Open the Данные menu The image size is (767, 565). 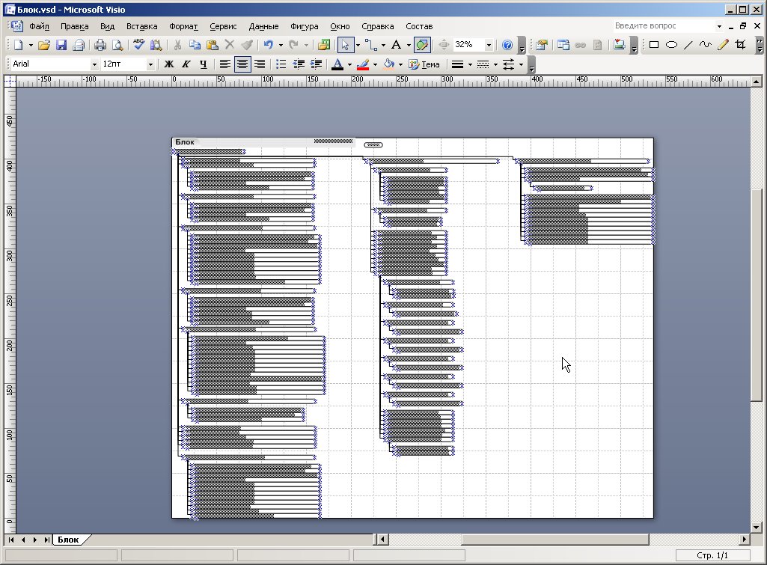pyautogui.click(x=263, y=26)
